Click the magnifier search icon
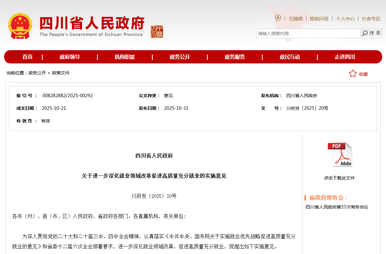Image resolution: width=386 pixels, height=254 pixels. click(x=365, y=33)
